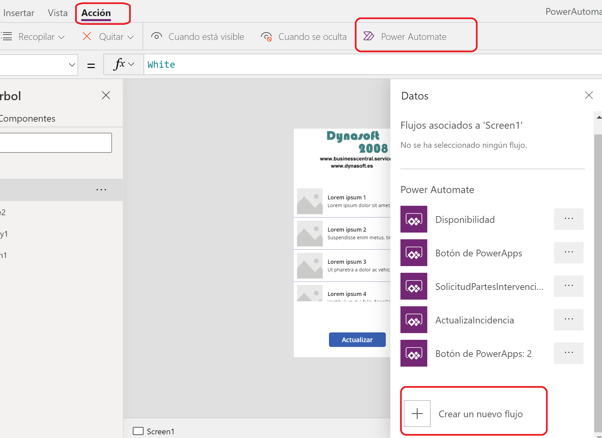
Task: Switch to the Acción tab
Action: (x=96, y=12)
